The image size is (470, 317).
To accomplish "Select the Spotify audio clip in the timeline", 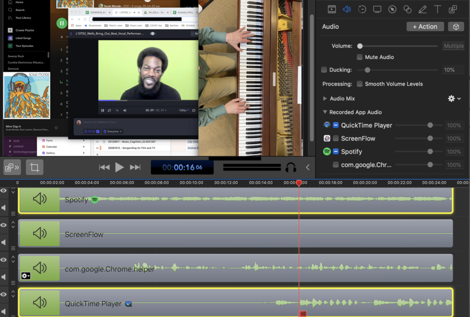I will [236, 199].
